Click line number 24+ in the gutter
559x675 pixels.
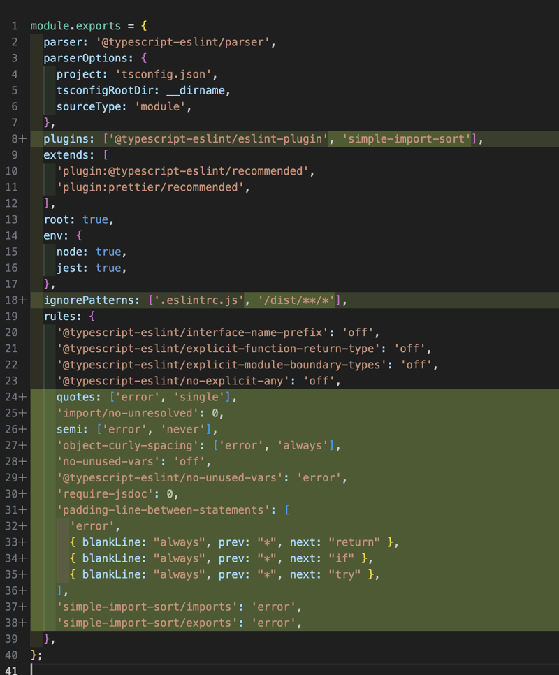(x=16, y=398)
